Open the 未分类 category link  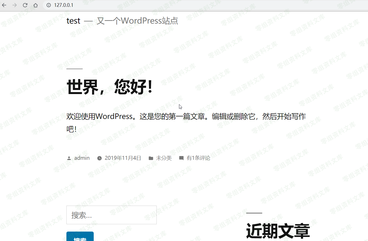(x=164, y=158)
